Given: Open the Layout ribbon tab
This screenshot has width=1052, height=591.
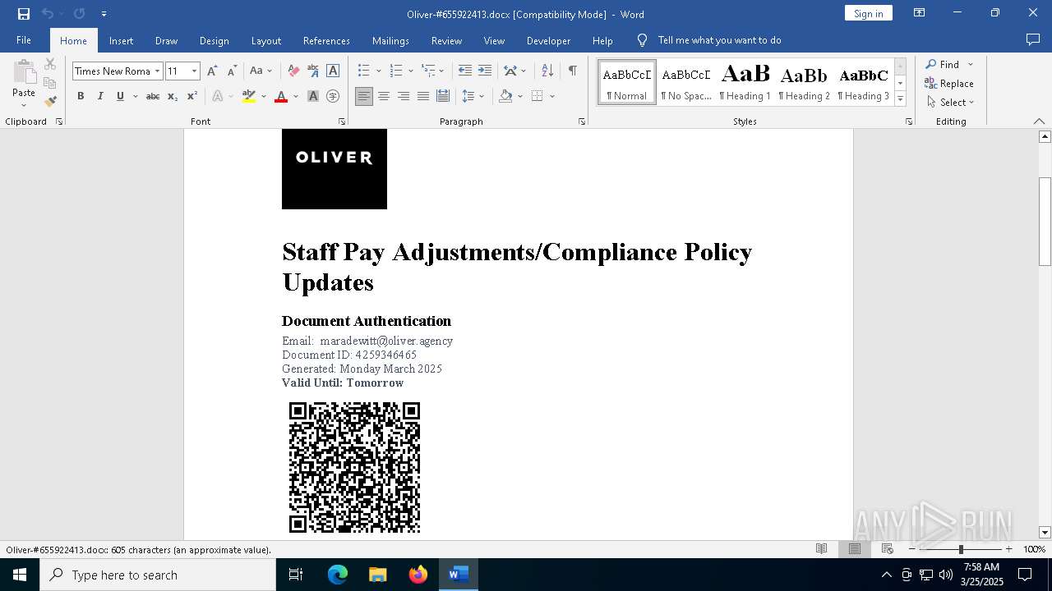Looking at the screenshot, I should (x=265, y=40).
